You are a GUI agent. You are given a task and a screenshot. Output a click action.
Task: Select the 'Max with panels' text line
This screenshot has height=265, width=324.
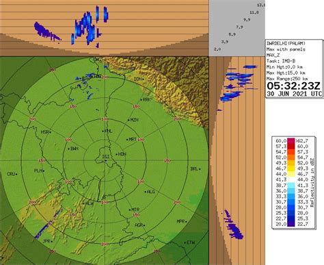pyautogui.click(x=286, y=49)
